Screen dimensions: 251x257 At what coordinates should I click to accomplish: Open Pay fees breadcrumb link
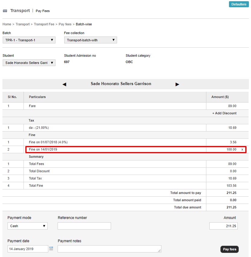[65, 24]
